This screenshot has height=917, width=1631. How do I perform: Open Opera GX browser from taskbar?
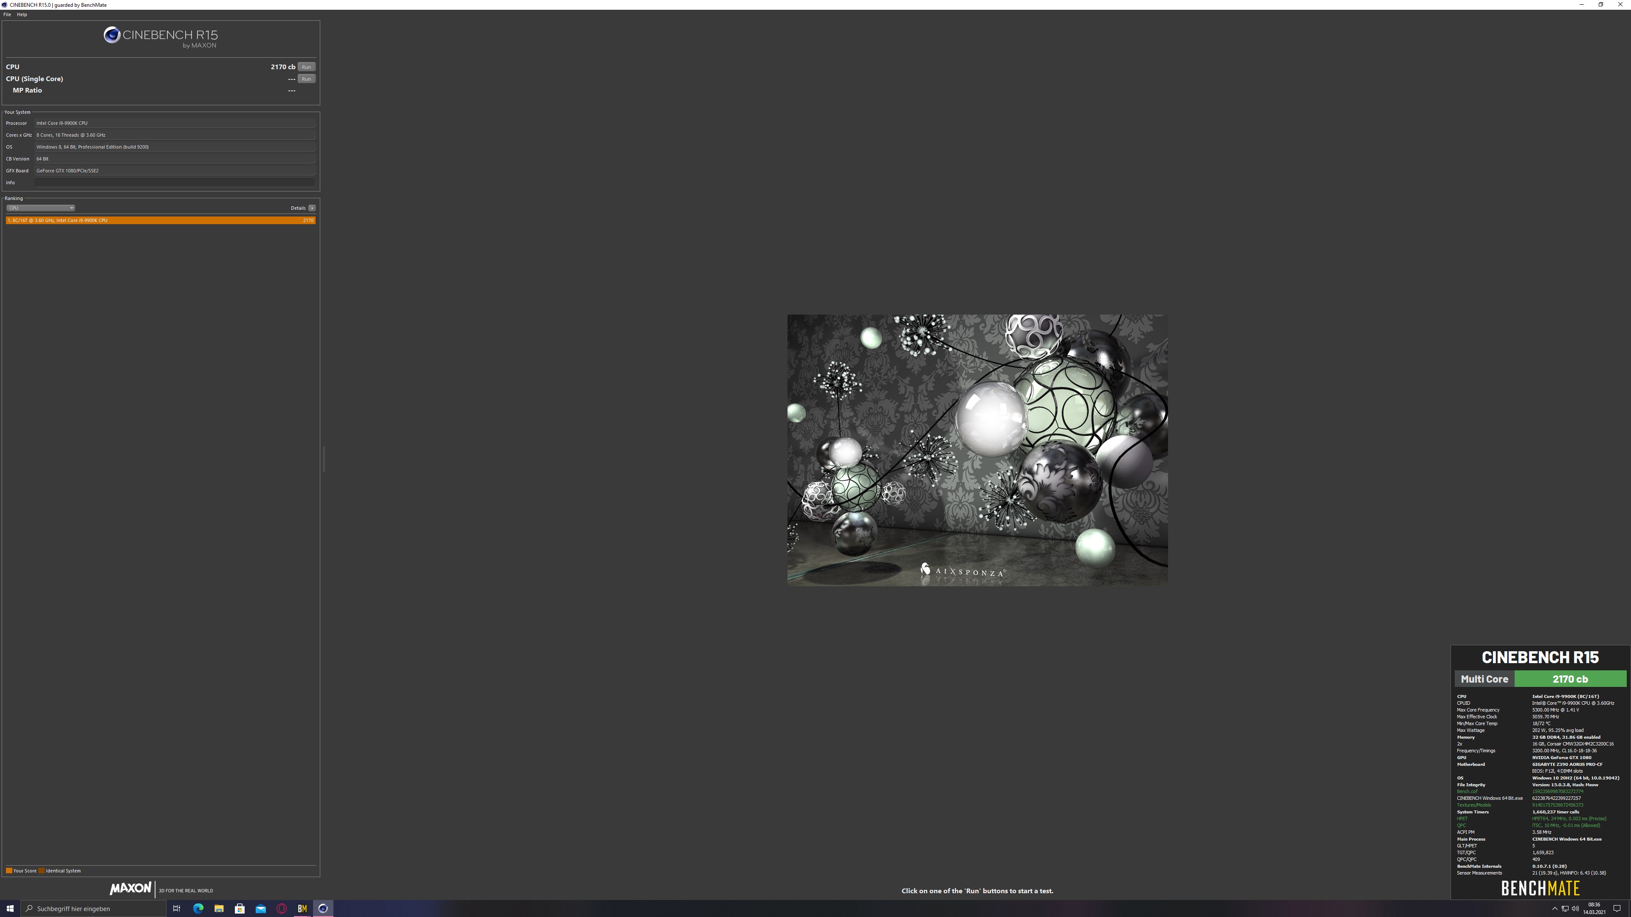tap(281, 908)
